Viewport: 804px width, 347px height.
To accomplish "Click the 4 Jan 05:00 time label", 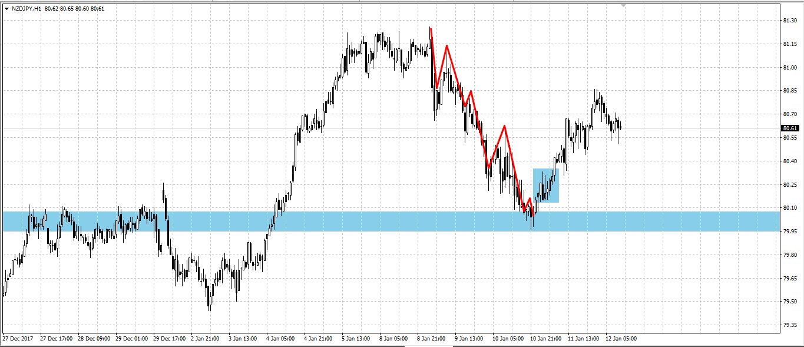I will click(280, 339).
